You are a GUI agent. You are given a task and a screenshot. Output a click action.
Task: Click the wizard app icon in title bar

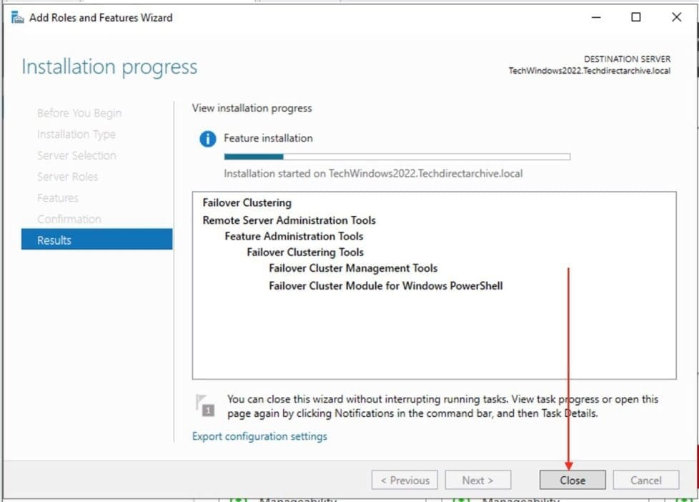tap(18, 18)
